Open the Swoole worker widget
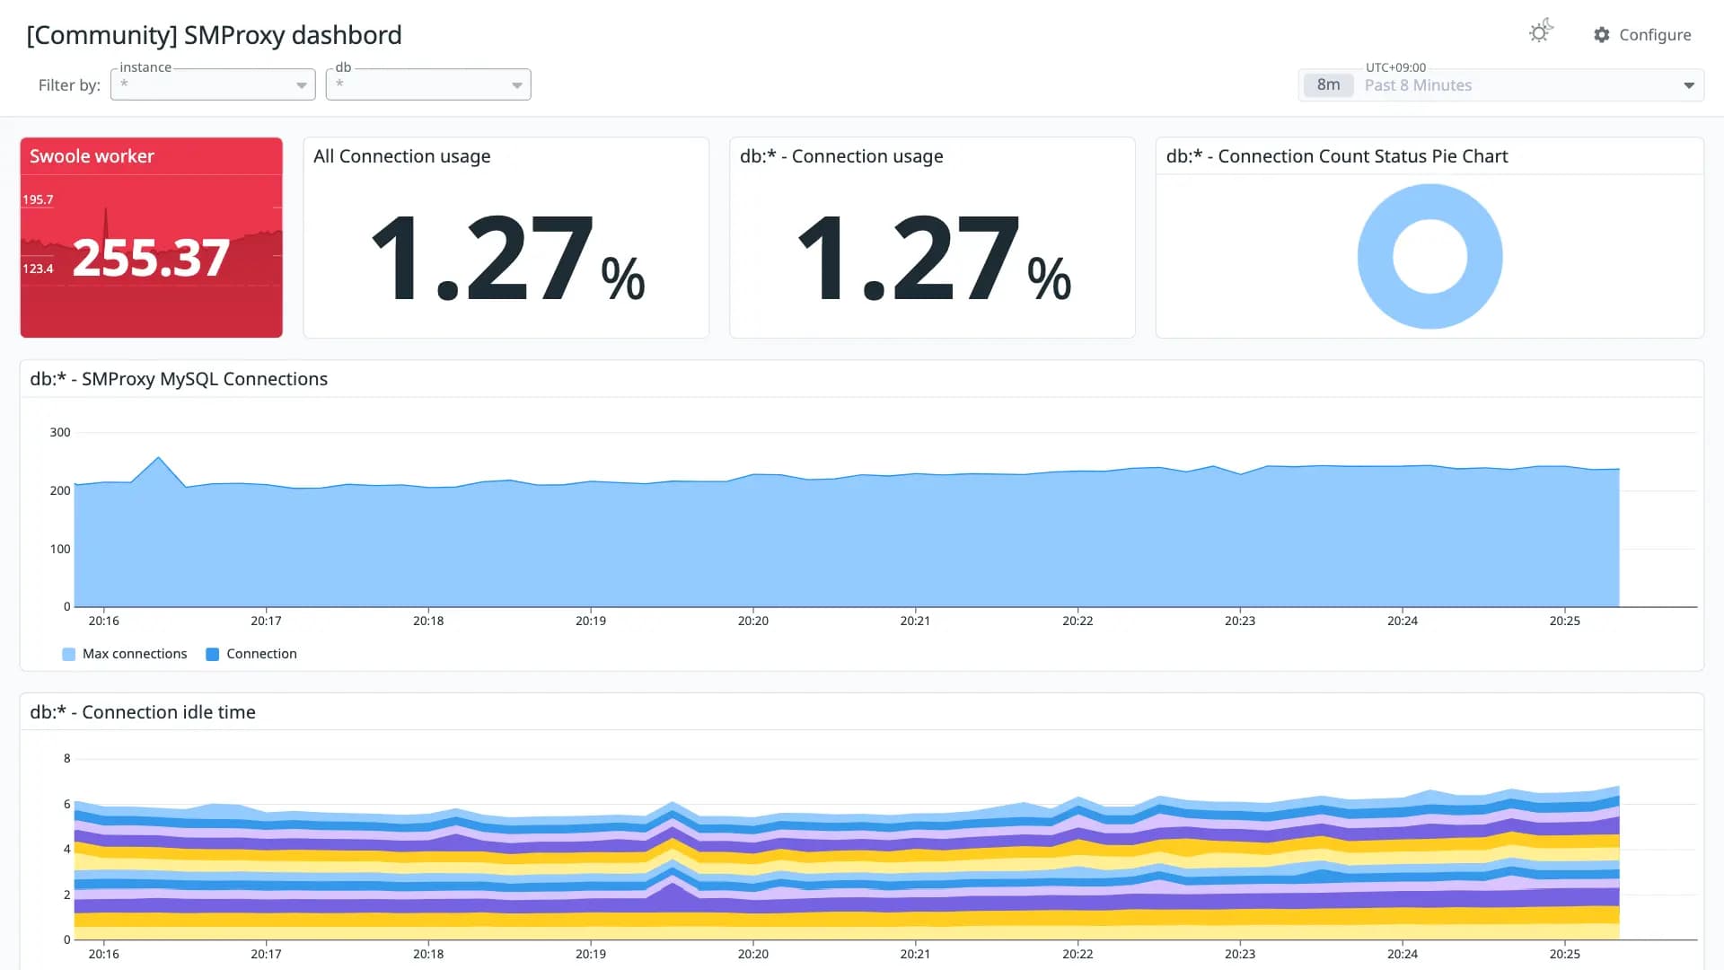Image resolution: width=1724 pixels, height=970 pixels. pyautogui.click(x=151, y=237)
